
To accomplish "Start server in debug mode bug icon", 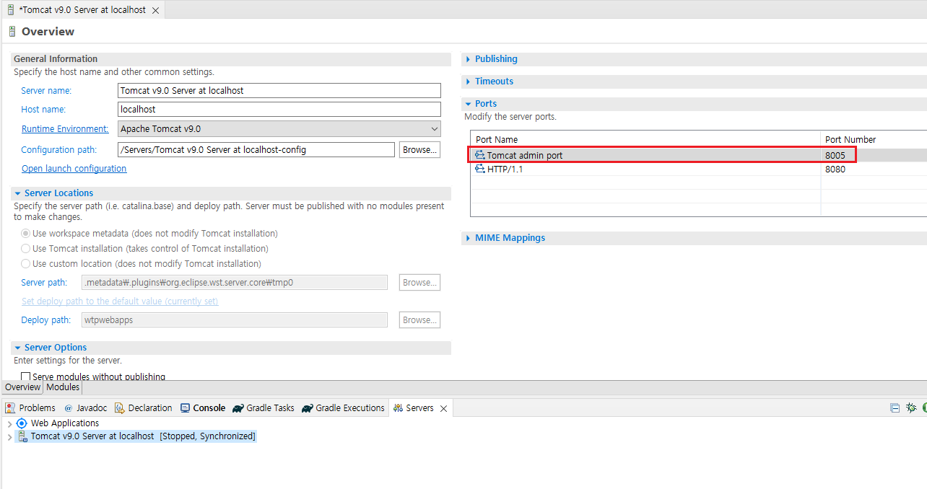I will click(x=911, y=408).
